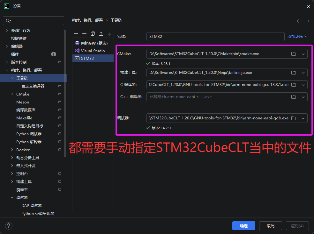Click the 取消 button

pyautogui.click(x=270, y=226)
